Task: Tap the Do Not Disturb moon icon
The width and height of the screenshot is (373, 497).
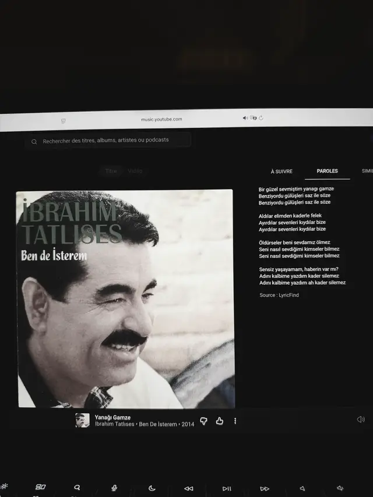Action: [x=152, y=488]
